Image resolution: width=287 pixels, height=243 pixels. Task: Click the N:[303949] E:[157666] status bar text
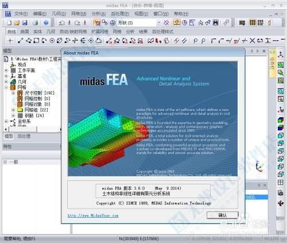pyautogui.click(x=139, y=239)
